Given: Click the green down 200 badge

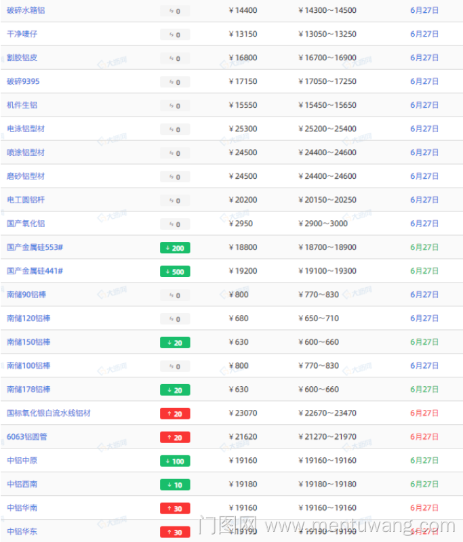Looking at the screenshot, I should coord(175,248).
